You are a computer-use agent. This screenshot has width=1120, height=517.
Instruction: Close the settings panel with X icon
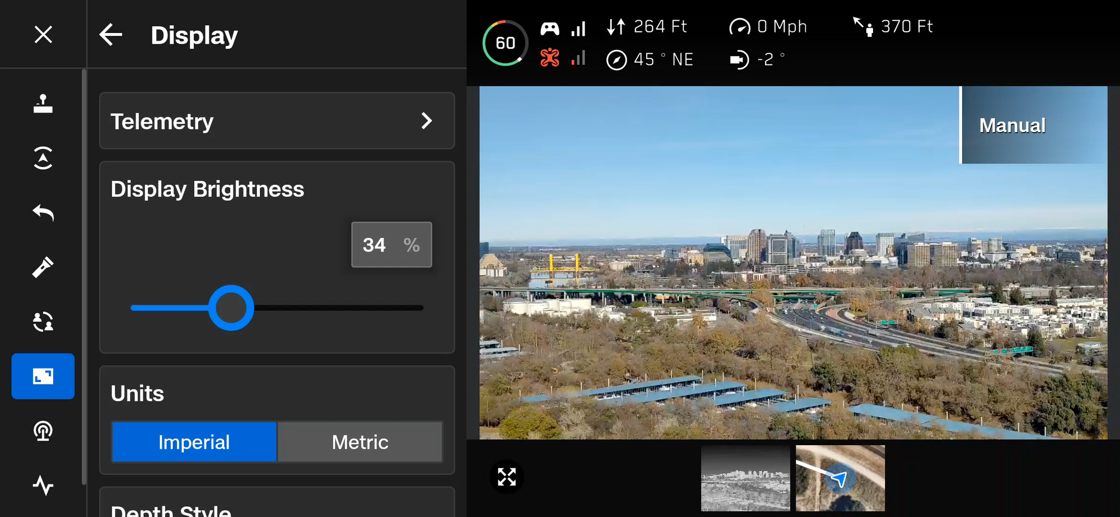point(43,35)
